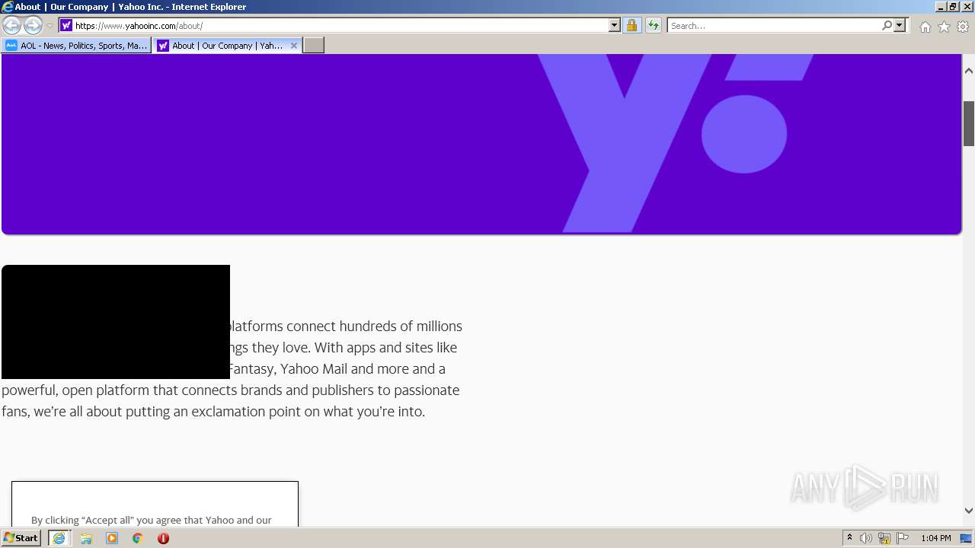Show hidden tray icons arrow
Image resolution: width=975 pixels, height=548 pixels.
(x=849, y=538)
